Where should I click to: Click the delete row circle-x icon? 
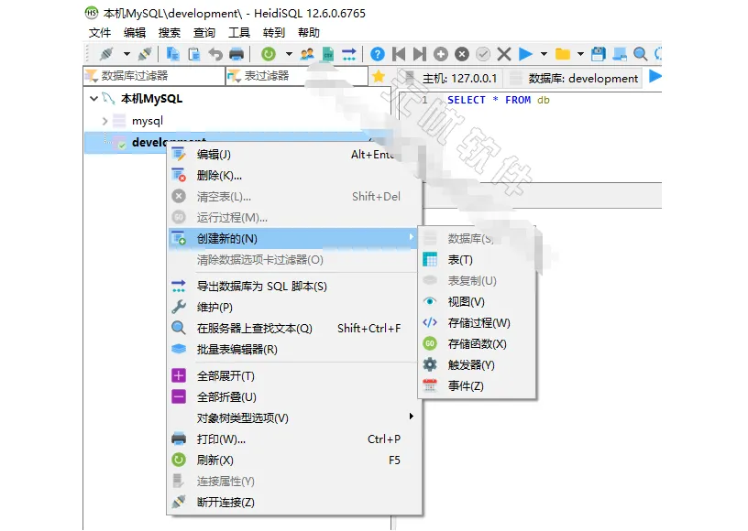point(462,54)
